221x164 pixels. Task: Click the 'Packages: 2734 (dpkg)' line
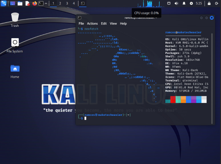(x=183, y=53)
